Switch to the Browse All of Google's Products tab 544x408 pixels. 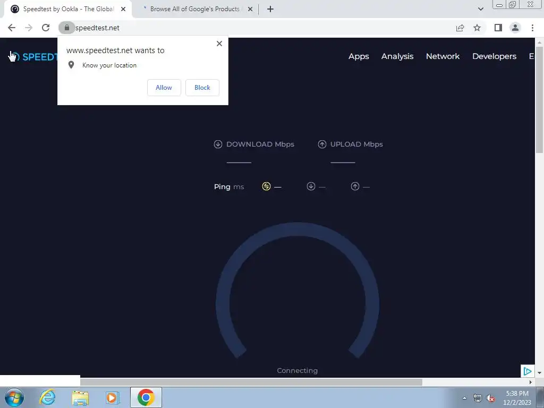coord(194,9)
